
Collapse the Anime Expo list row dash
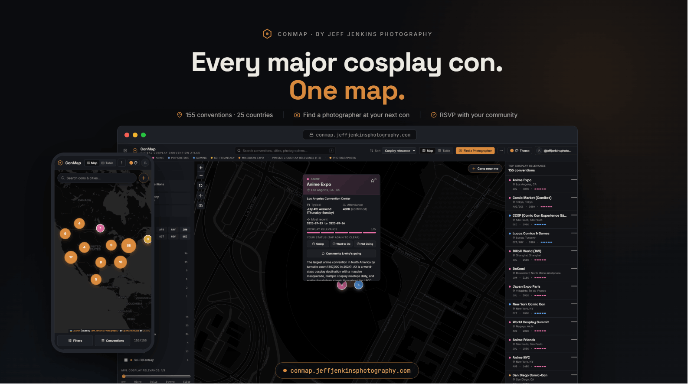click(574, 179)
